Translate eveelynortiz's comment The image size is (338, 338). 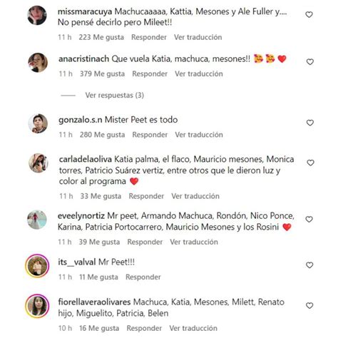194,242
